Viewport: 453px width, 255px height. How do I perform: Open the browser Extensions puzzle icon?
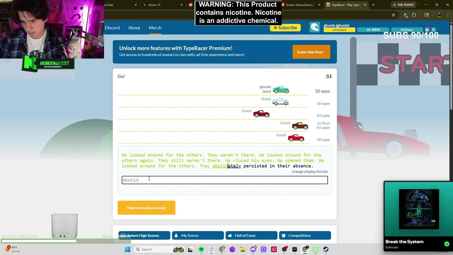(414, 15)
